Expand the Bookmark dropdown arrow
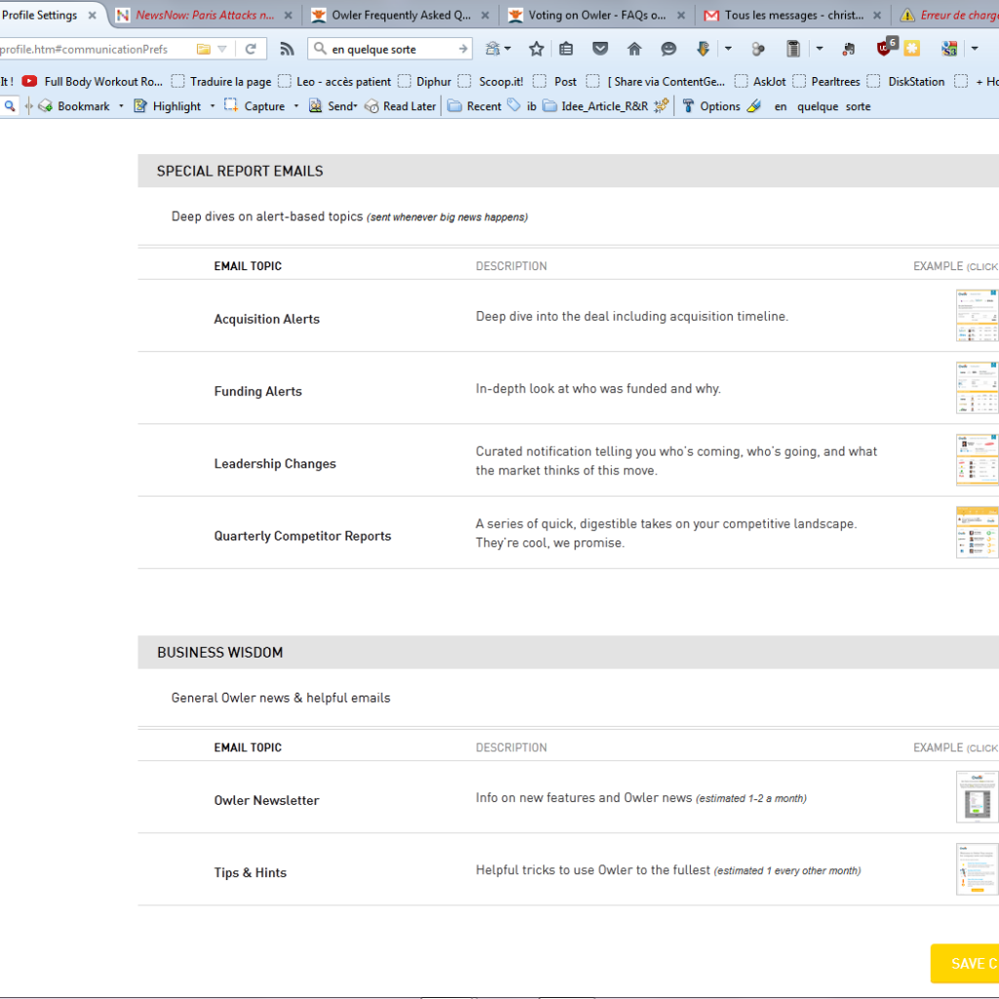The height and width of the screenshot is (999, 999). [x=121, y=106]
